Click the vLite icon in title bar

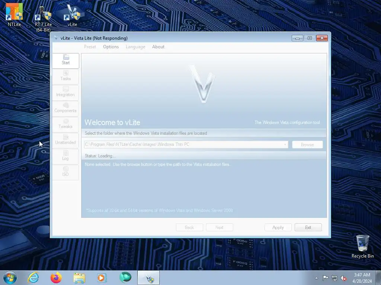(x=56, y=38)
